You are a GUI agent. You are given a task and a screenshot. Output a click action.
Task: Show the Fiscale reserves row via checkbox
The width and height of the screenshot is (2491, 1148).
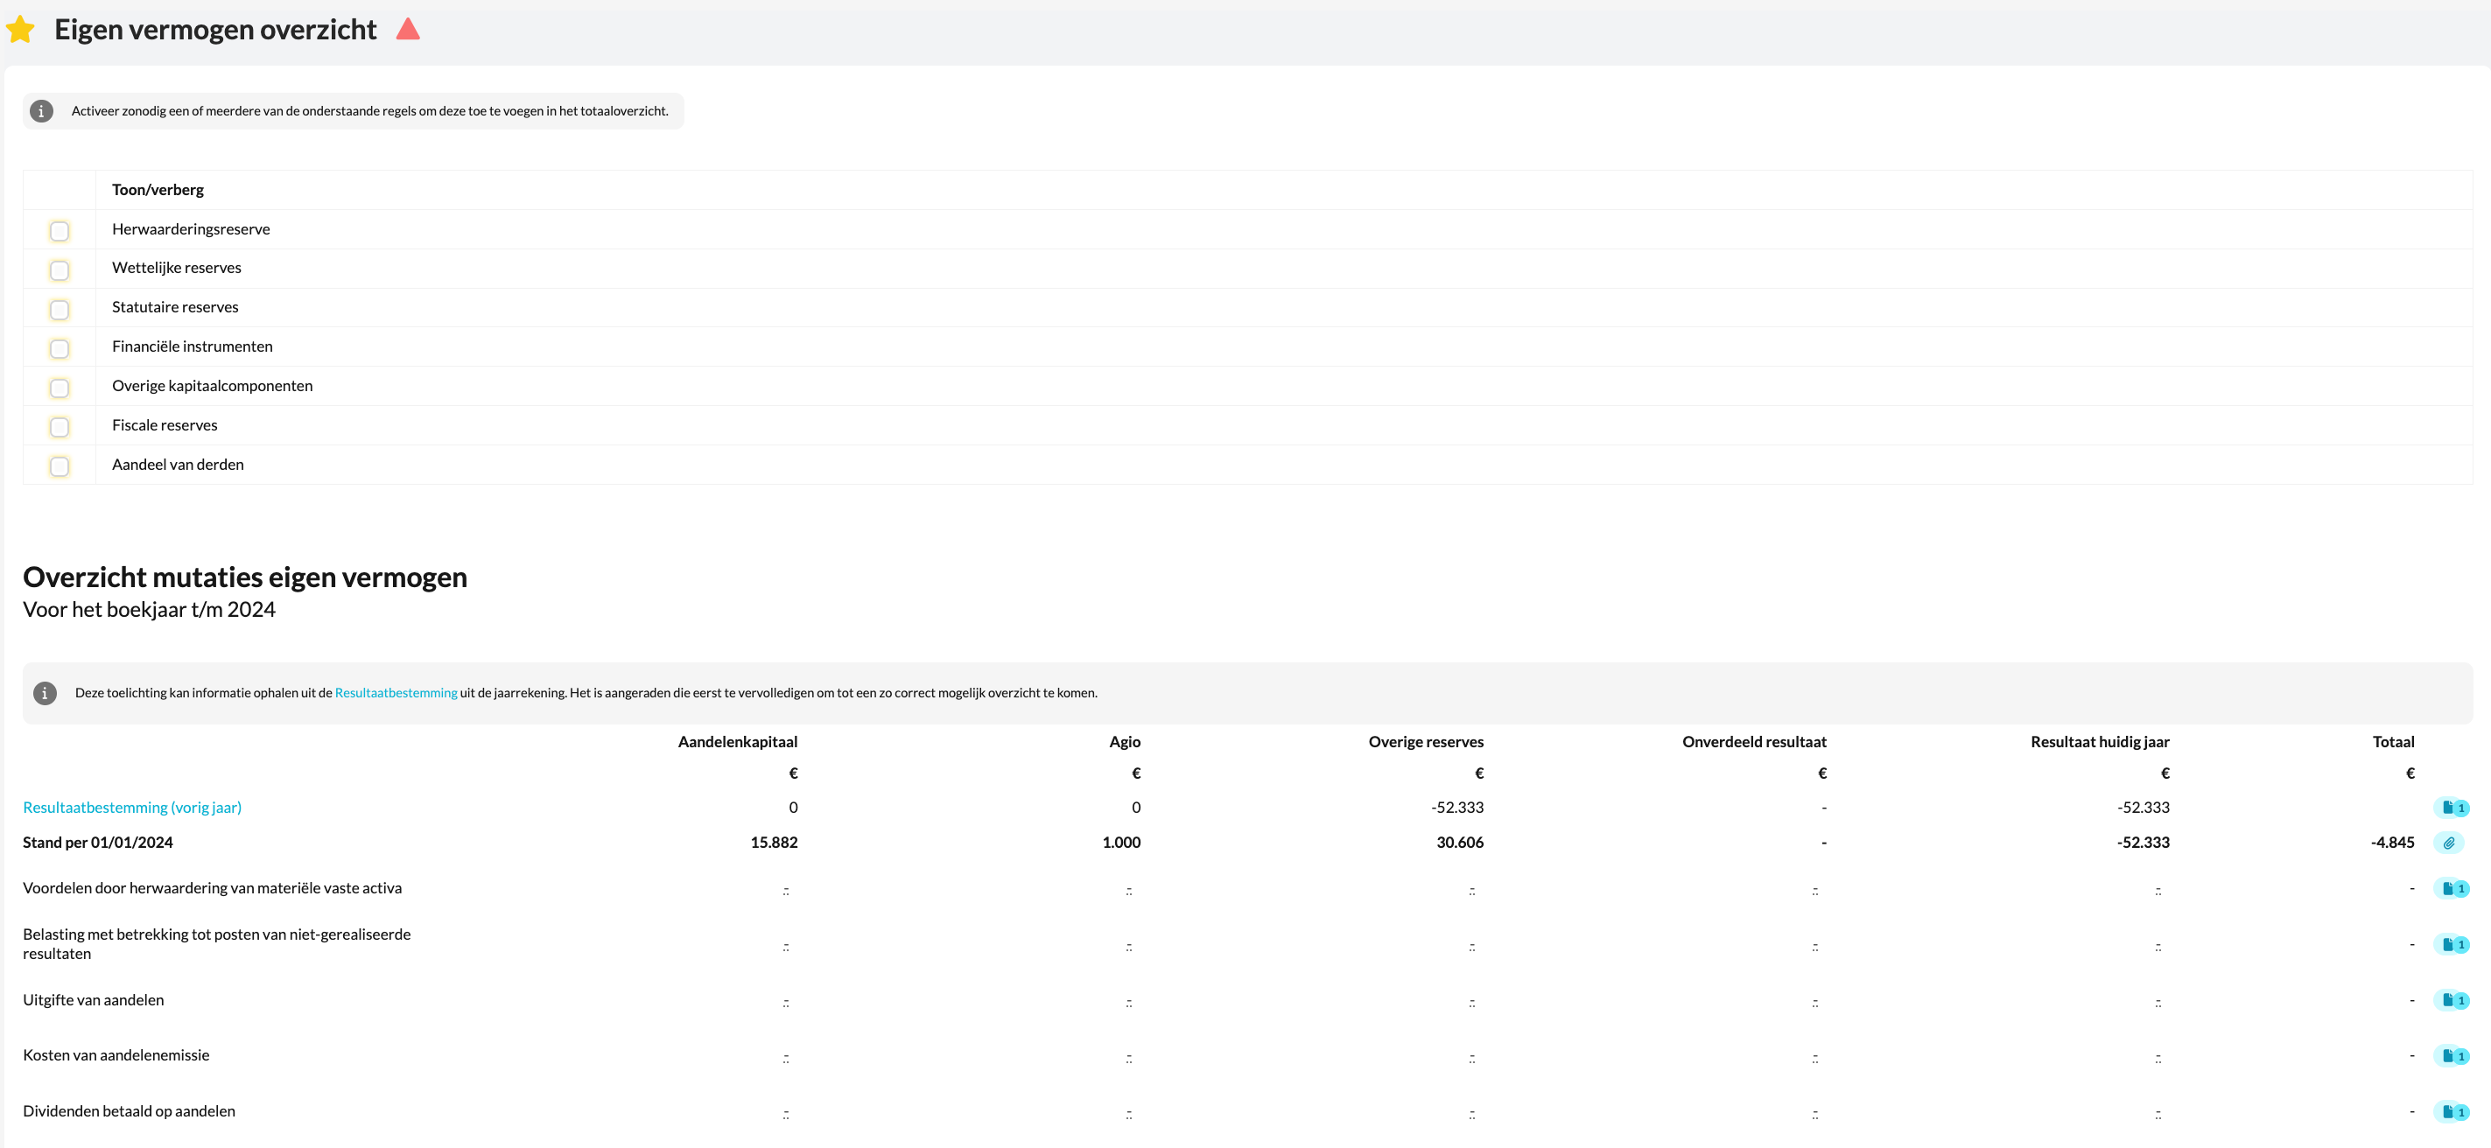[x=59, y=427]
